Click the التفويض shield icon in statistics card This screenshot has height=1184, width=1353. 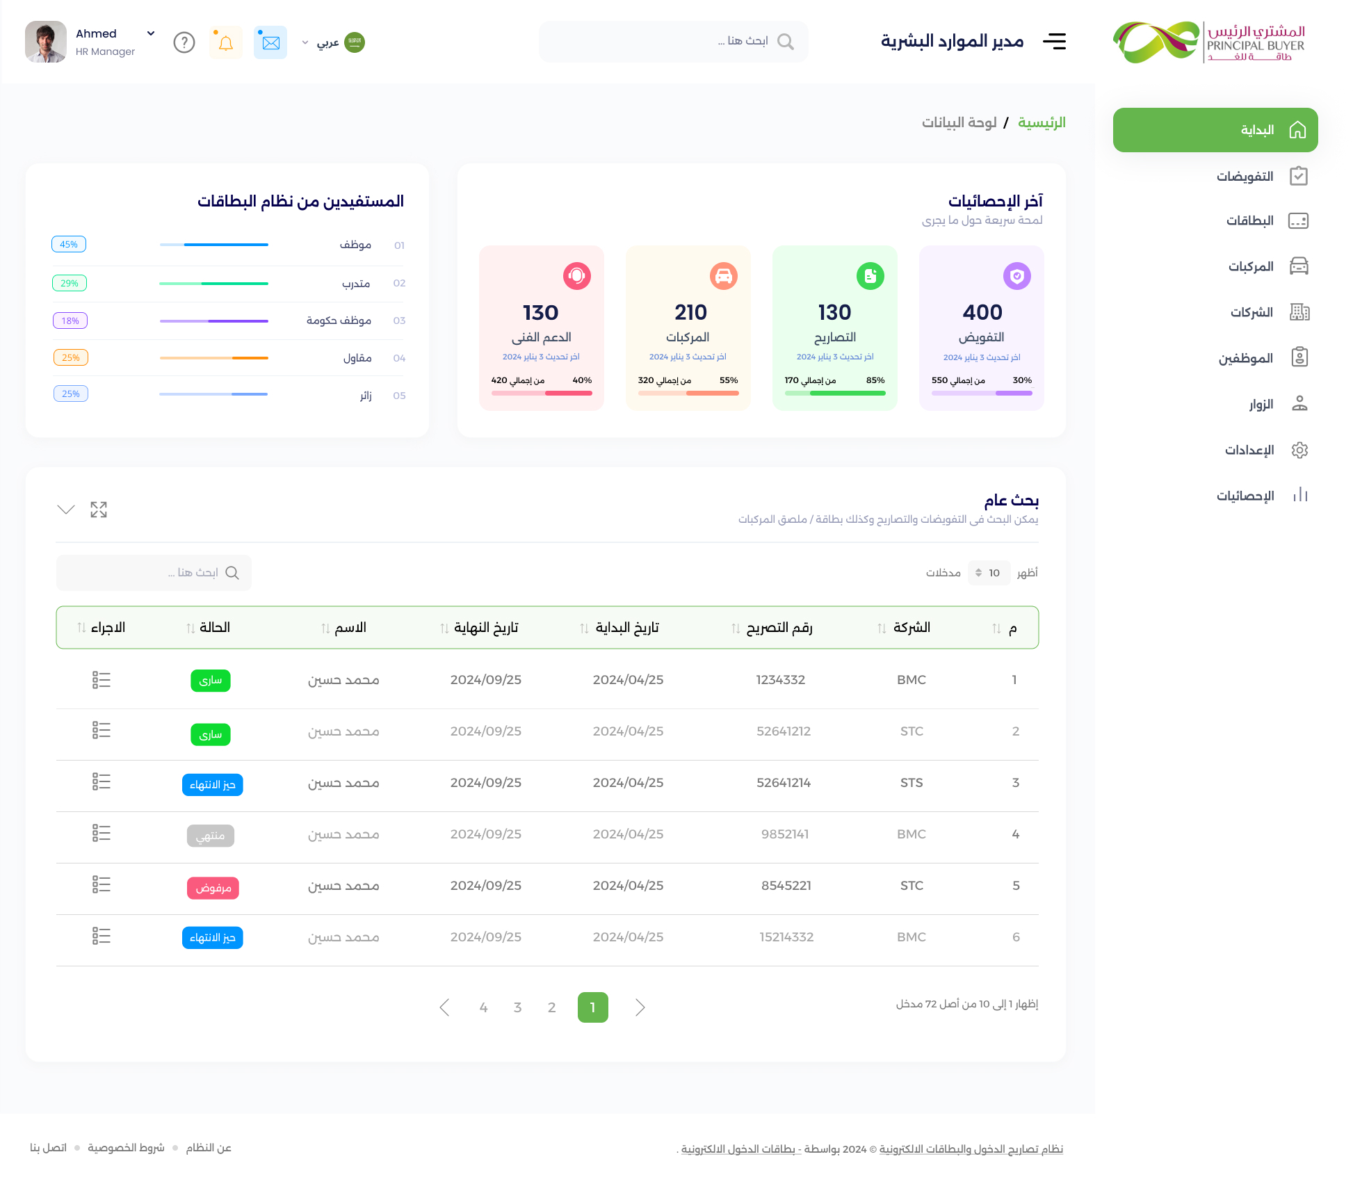point(1016,276)
